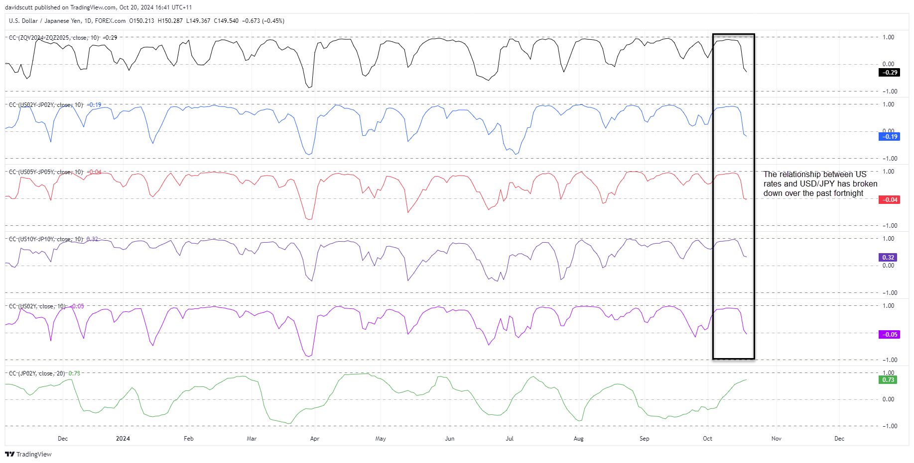
Task: Click the Sep label on time axis
Action: (645, 439)
